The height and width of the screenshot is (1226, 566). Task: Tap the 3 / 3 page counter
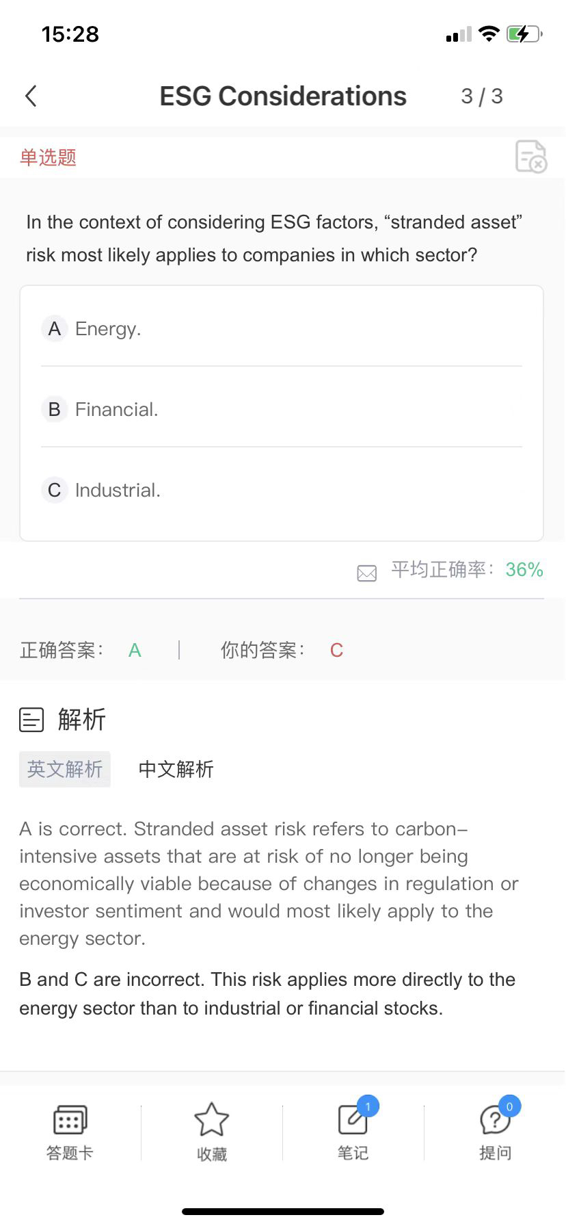(482, 96)
